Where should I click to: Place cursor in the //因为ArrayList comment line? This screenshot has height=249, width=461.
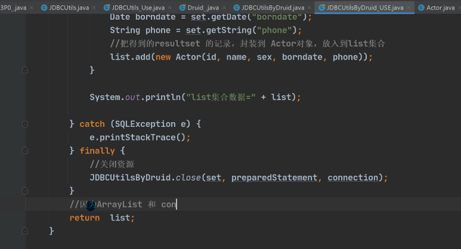click(x=123, y=204)
